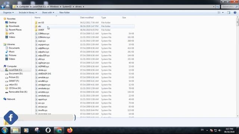Select System32 breadcrumb segment
This screenshot has height=134, width=239.
tap(67, 7)
